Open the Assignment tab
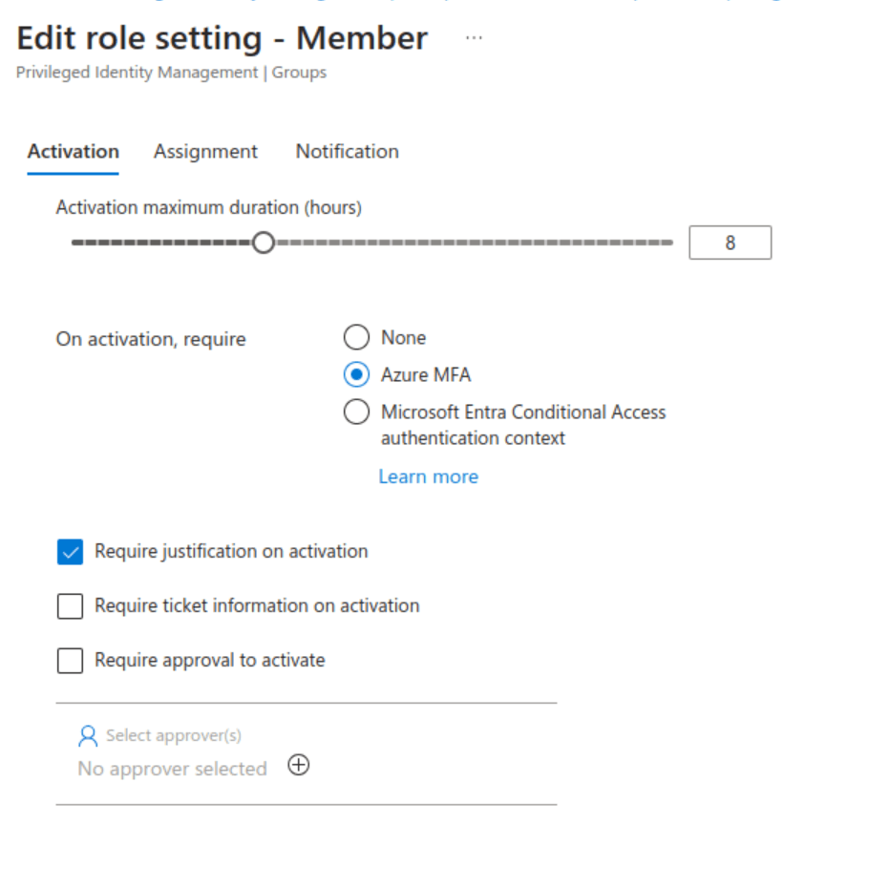Screen dimensions: 889x889 pos(205,152)
